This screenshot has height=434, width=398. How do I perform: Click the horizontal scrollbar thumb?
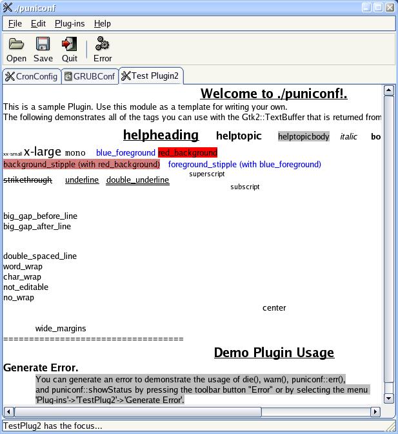[x=137, y=412]
